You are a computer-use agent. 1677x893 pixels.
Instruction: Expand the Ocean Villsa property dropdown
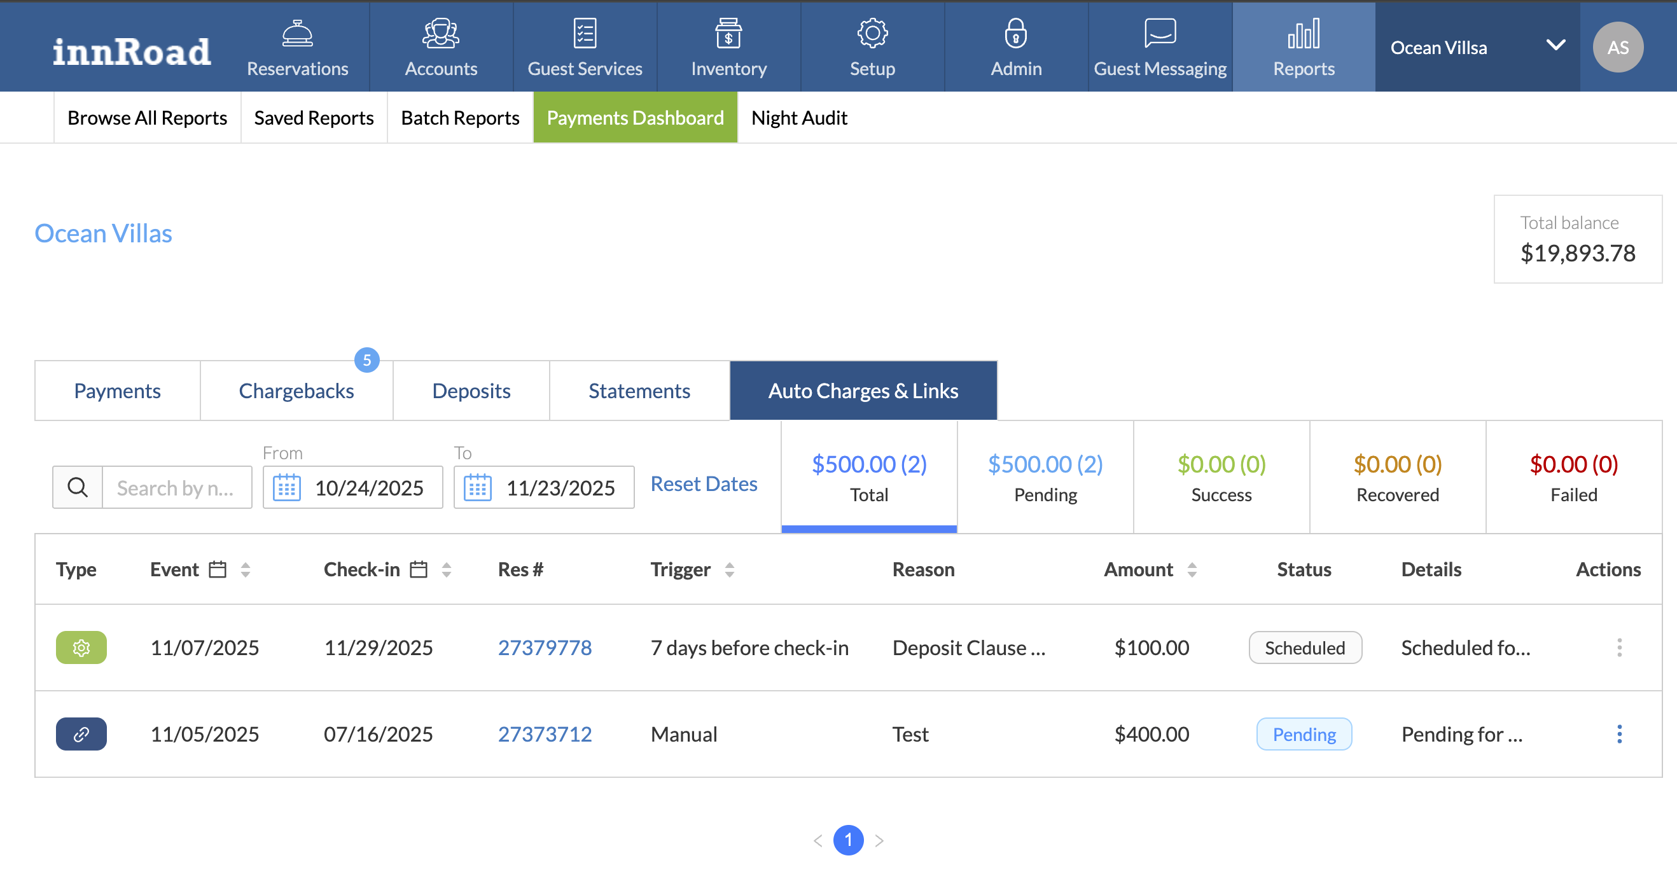point(1555,46)
